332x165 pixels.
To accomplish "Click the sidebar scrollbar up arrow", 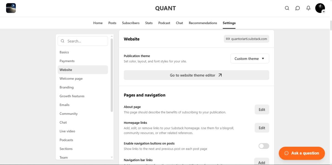I will pyautogui.click(x=112, y=36).
